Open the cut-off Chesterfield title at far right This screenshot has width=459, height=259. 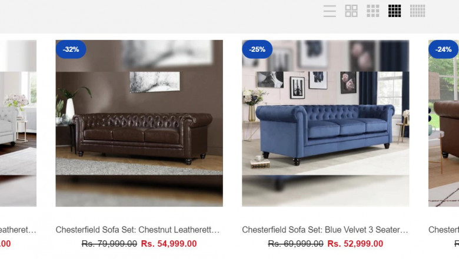pyautogui.click(x=444, y=230)
